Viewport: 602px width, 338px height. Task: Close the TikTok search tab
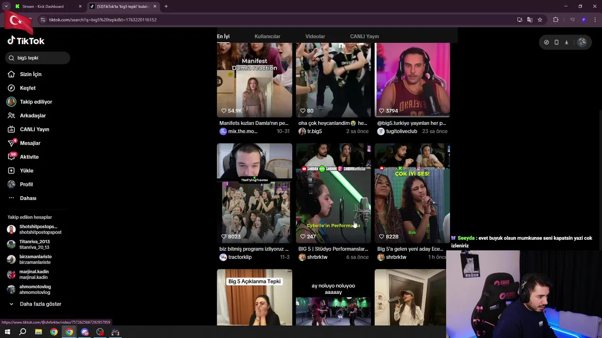pos(155,7)
